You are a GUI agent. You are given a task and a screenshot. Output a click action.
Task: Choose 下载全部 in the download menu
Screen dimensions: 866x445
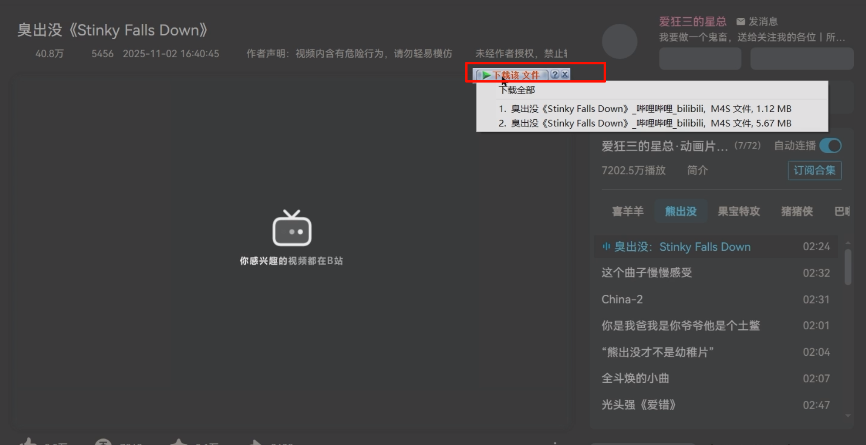point(517,90)
